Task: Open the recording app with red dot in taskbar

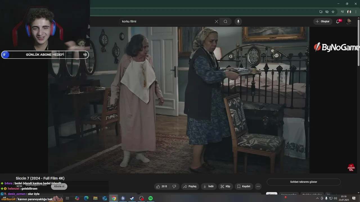Action: click(x=141, y=198)
